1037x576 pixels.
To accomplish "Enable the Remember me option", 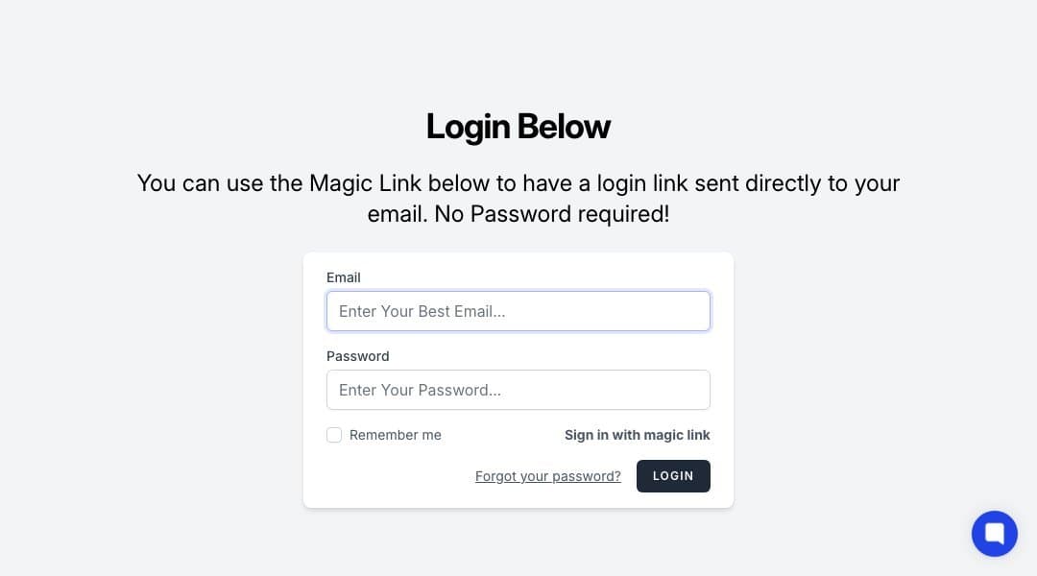I will pos(334,435).
